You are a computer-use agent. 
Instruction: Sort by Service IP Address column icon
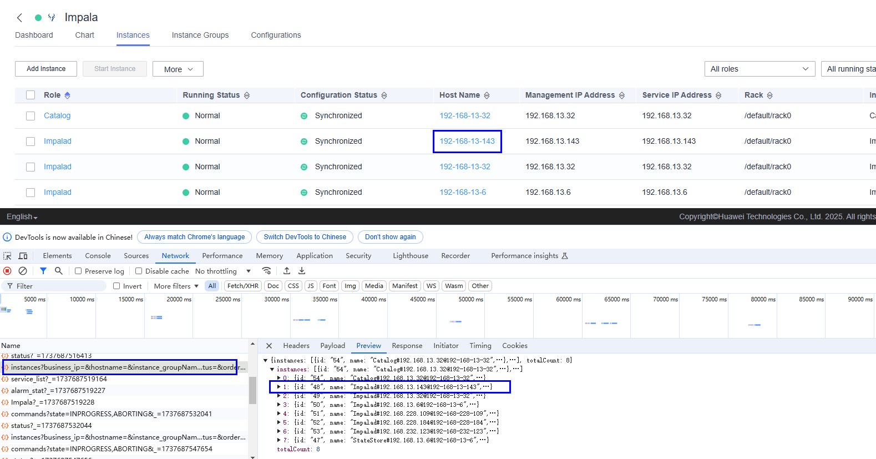tap(718, 95)
